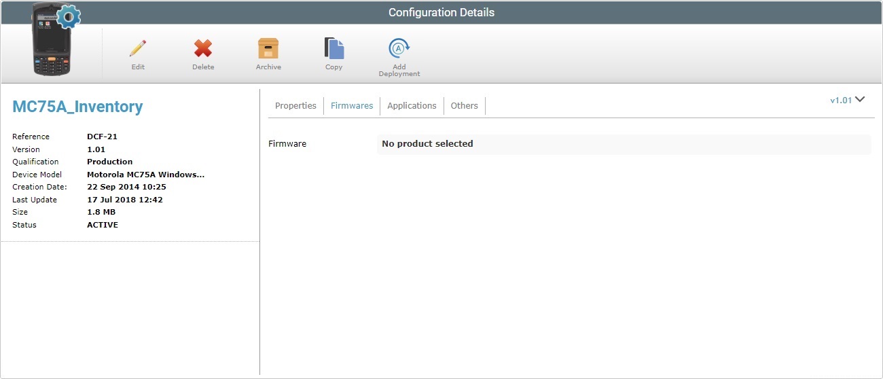This screenshot has width=883, height=379.
Task: Click the Qualification value Production
Action: point(110,162)
